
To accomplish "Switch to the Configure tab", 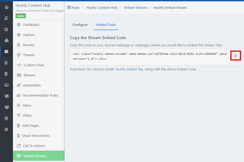I will 80,25.
